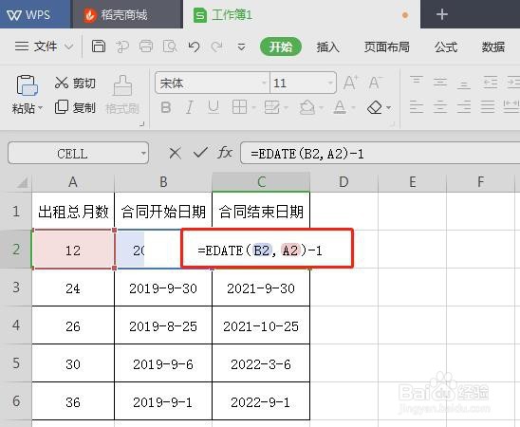Click cell 2019-9-30 in column B

(163, 288)
